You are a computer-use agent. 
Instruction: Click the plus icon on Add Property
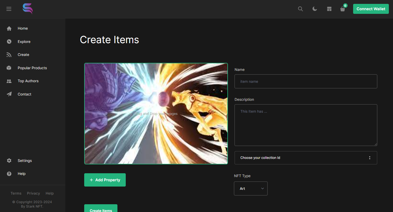(91, 180)
